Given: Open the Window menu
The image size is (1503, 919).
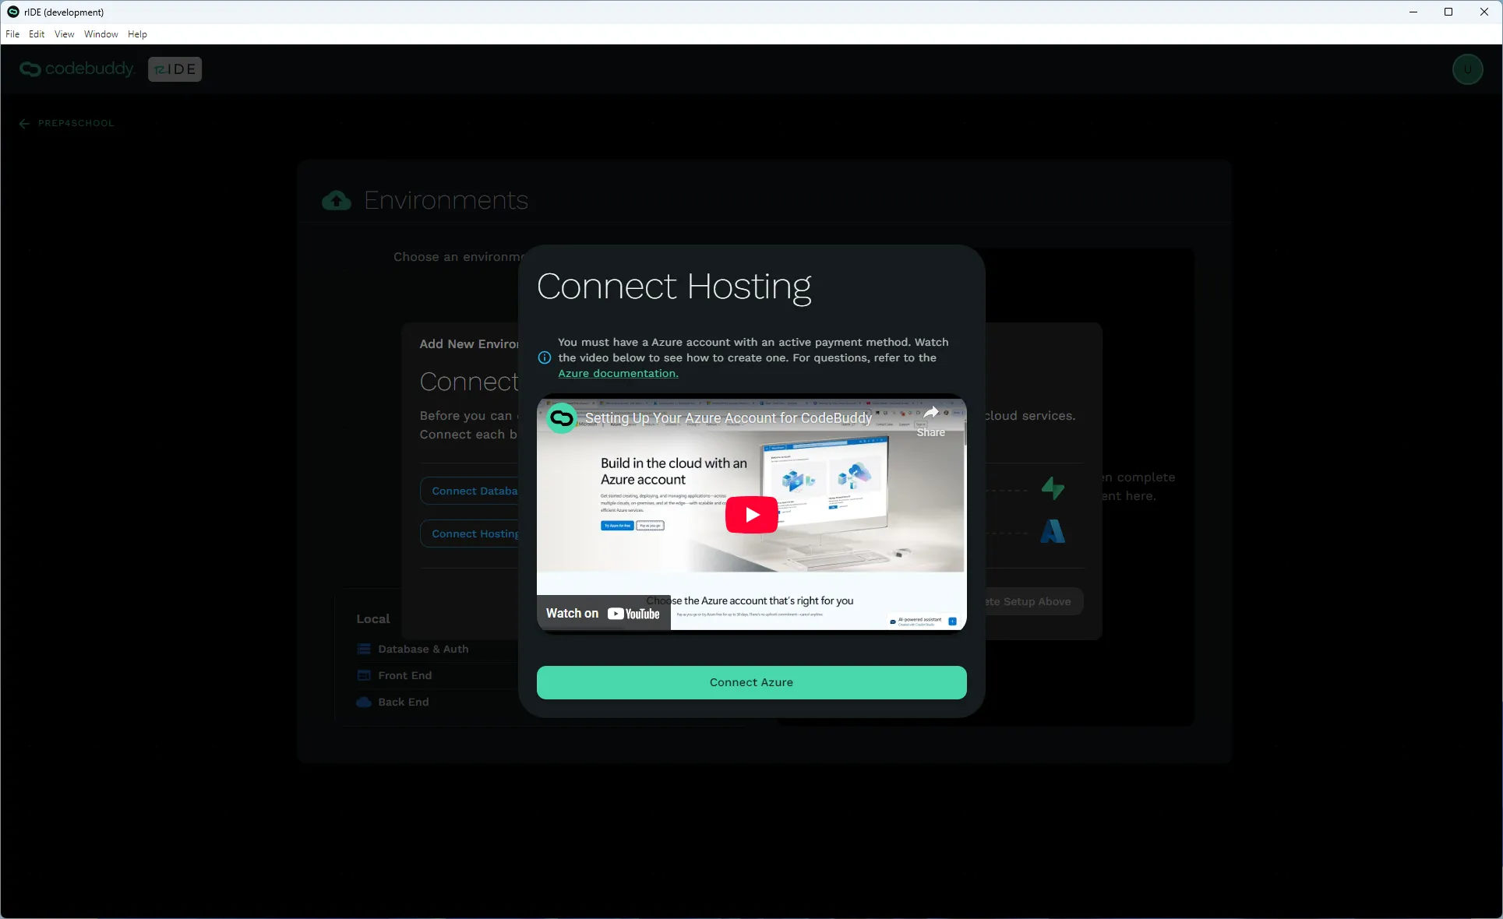Looking at the screenshot, I should coord(101,34).
